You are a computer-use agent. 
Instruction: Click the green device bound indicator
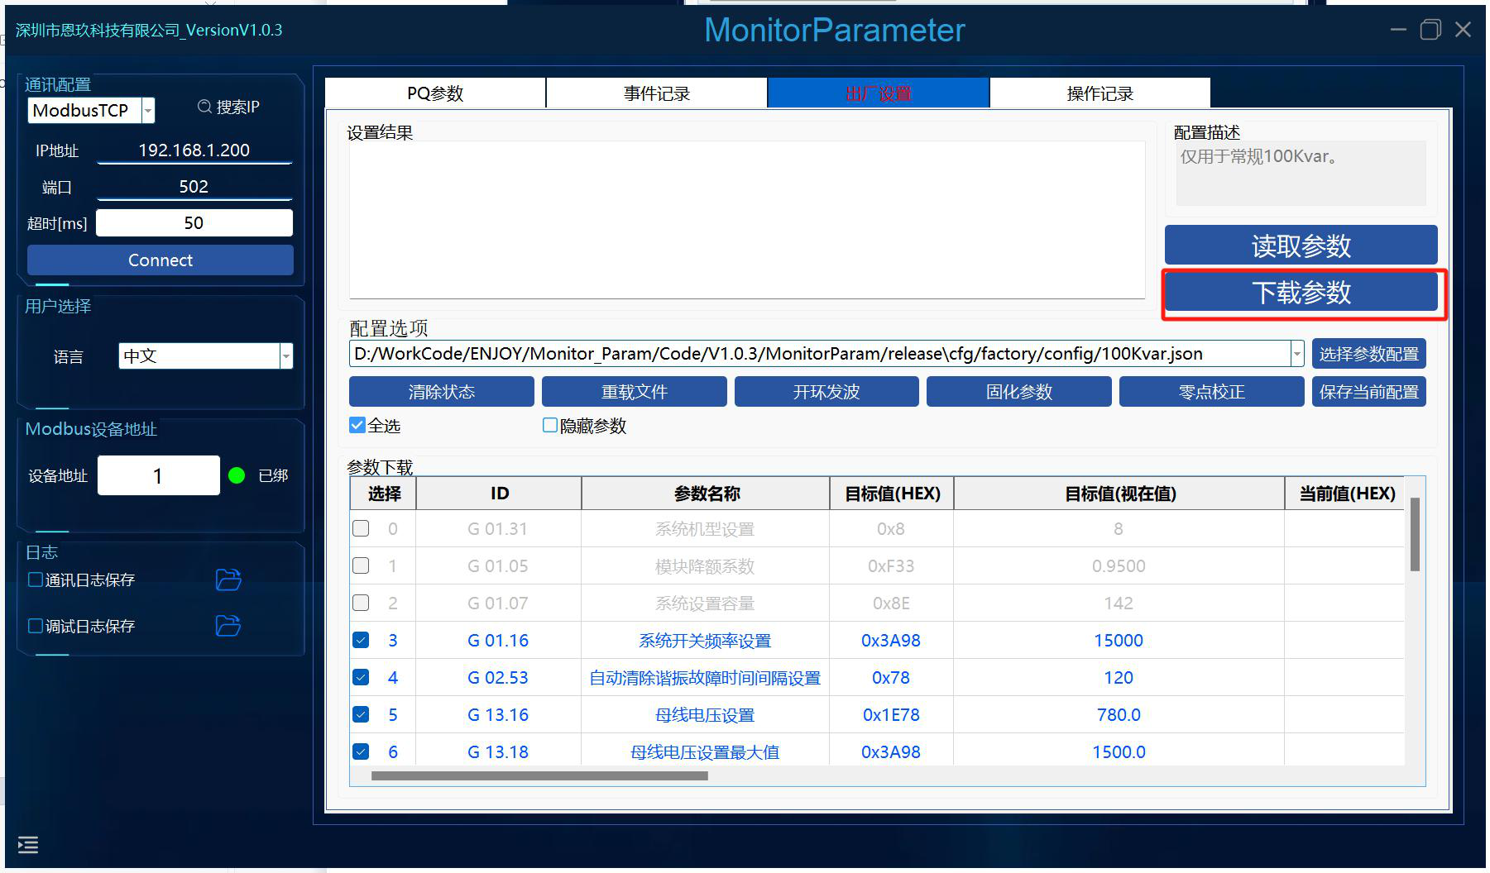point(237,475)
